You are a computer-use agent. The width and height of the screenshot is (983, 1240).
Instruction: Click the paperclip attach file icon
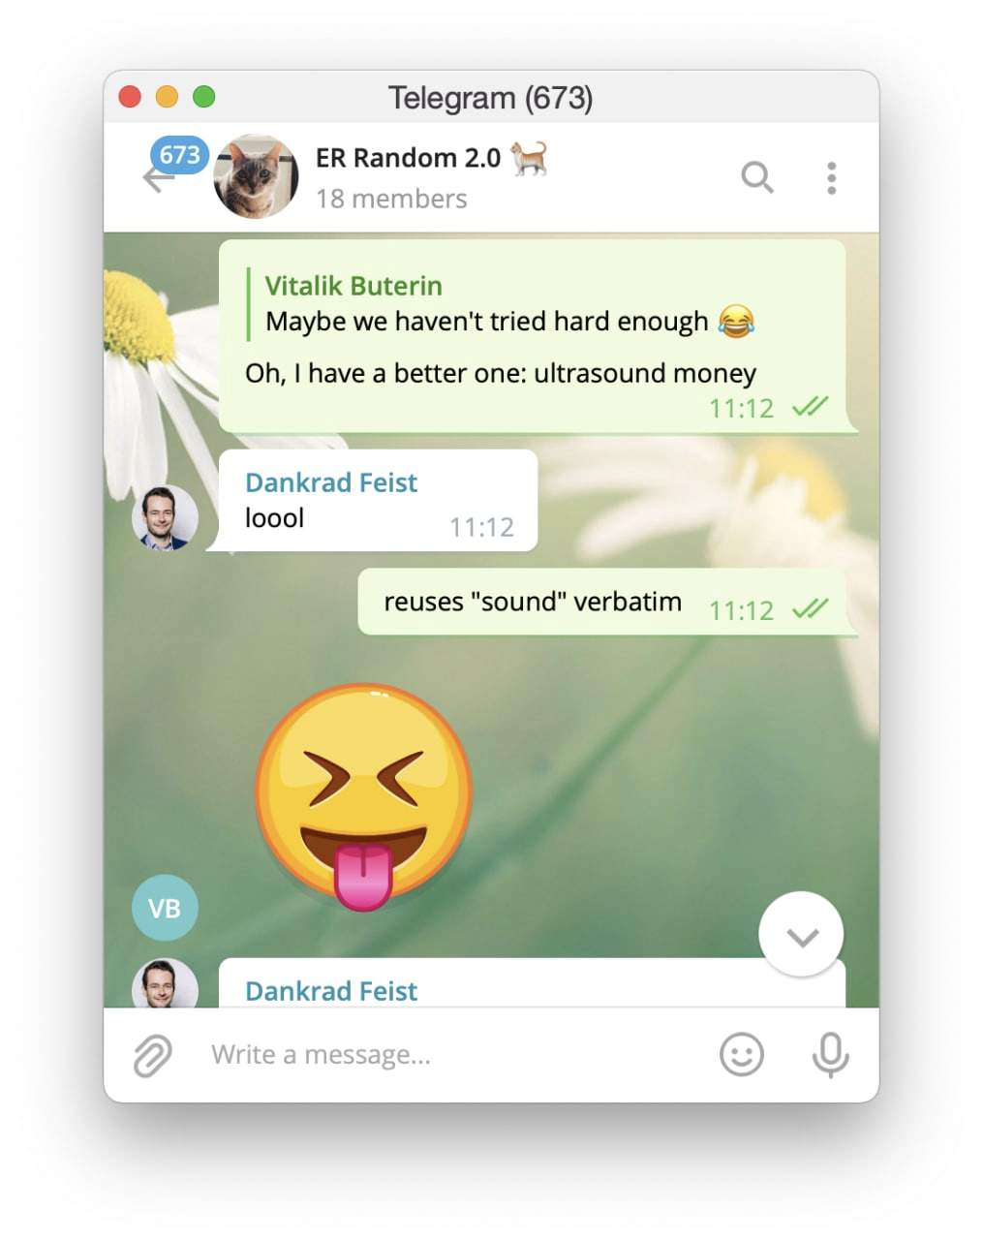tap(152, 1055)
